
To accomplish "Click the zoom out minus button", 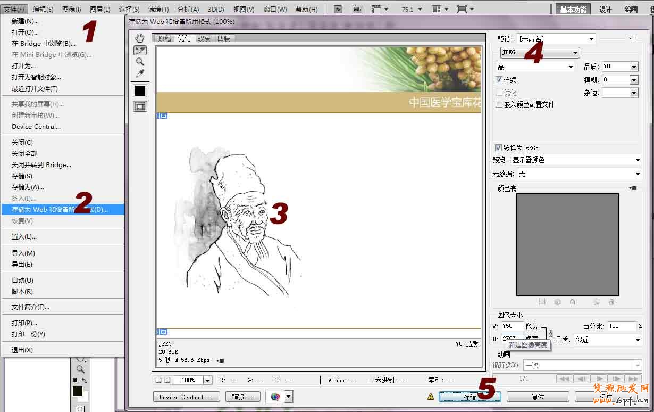I will pyautogui.click(x=158, y=380).
